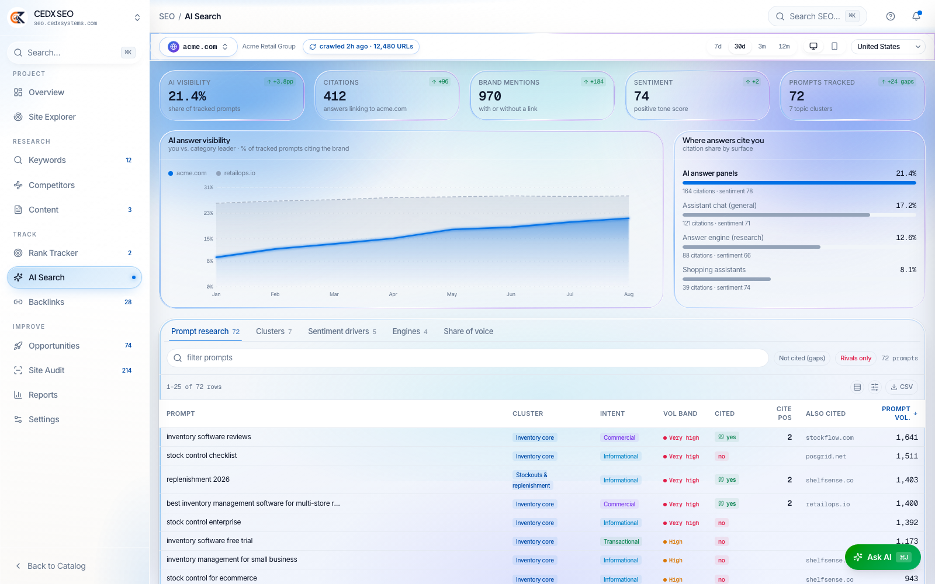Click the AI answer panels citation bar
935x584 pixels.
(x=799, y=183)
